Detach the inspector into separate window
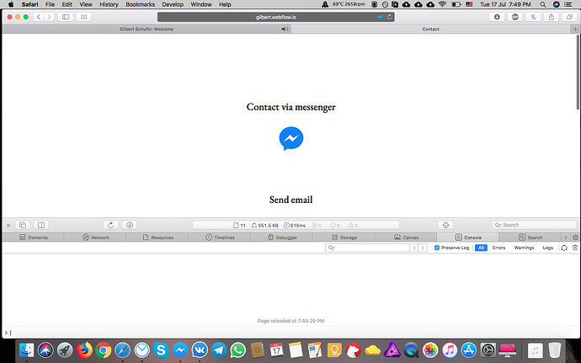This screenshot has height=363, width=581. tap(23, 225)
